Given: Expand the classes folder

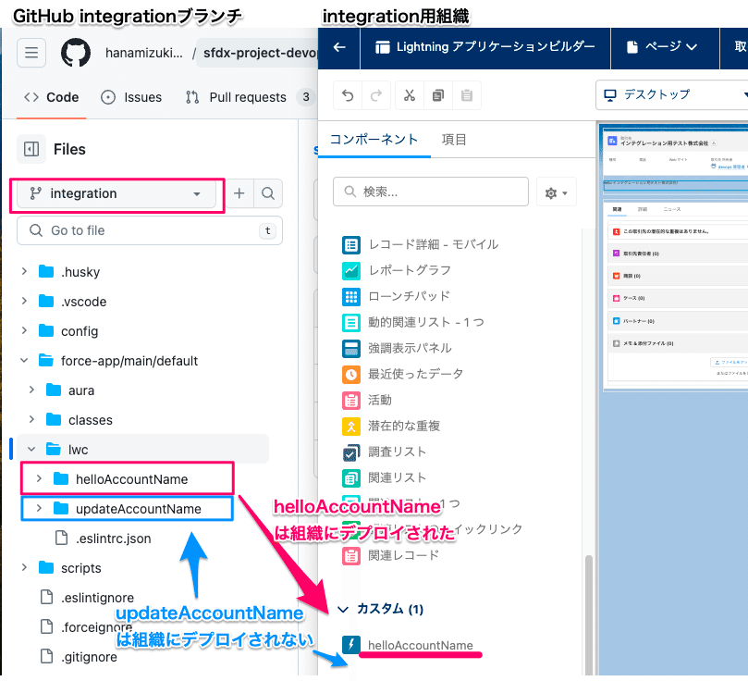Looking at the screenshot, I should tap(32, 419).
